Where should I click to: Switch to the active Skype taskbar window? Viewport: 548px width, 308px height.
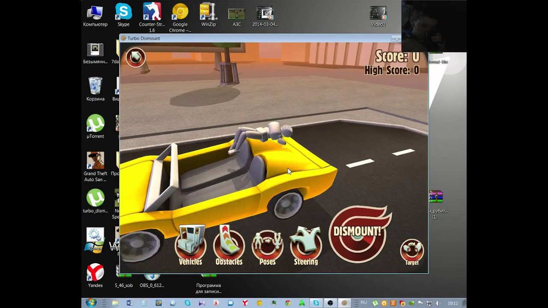[x=316, y=303]
